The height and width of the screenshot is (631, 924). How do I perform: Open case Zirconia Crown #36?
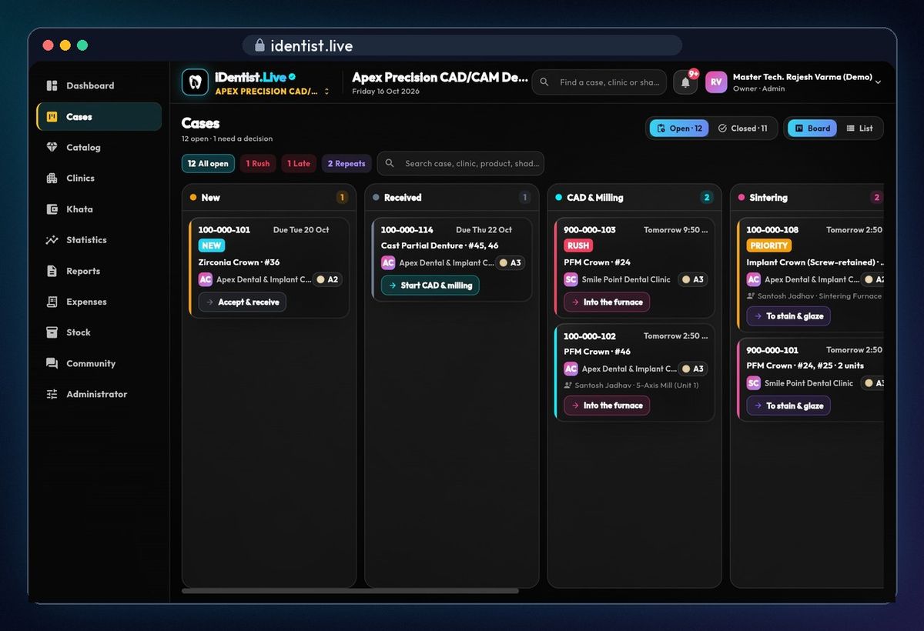(x=239, y=262)
